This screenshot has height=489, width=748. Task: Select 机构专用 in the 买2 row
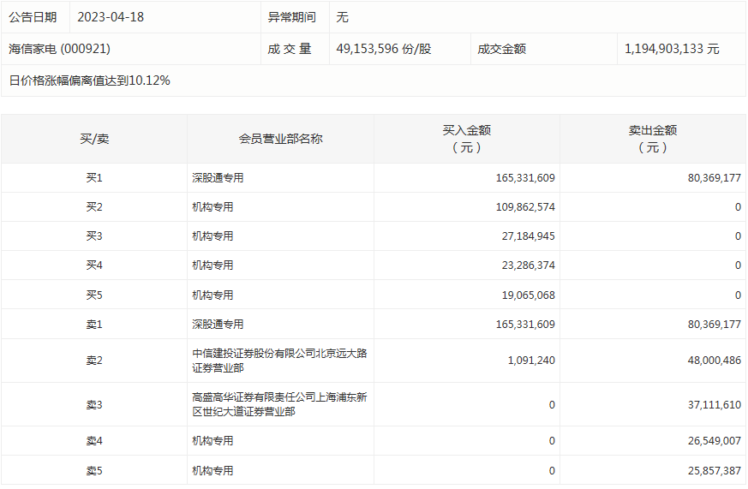(x=212, y=207)
